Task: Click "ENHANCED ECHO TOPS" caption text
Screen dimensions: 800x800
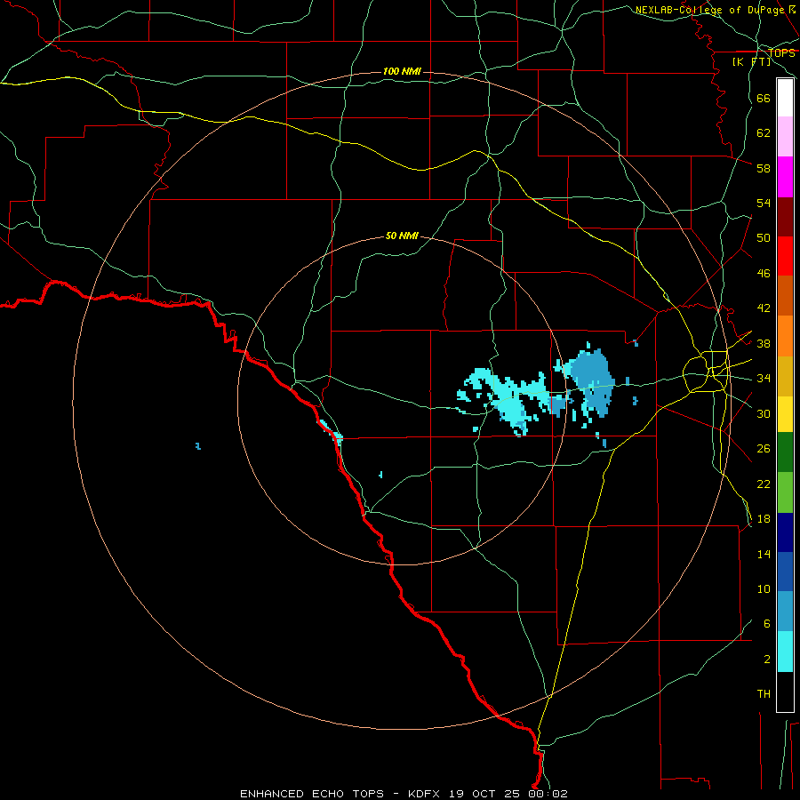Action: click(x=312, y=794)
